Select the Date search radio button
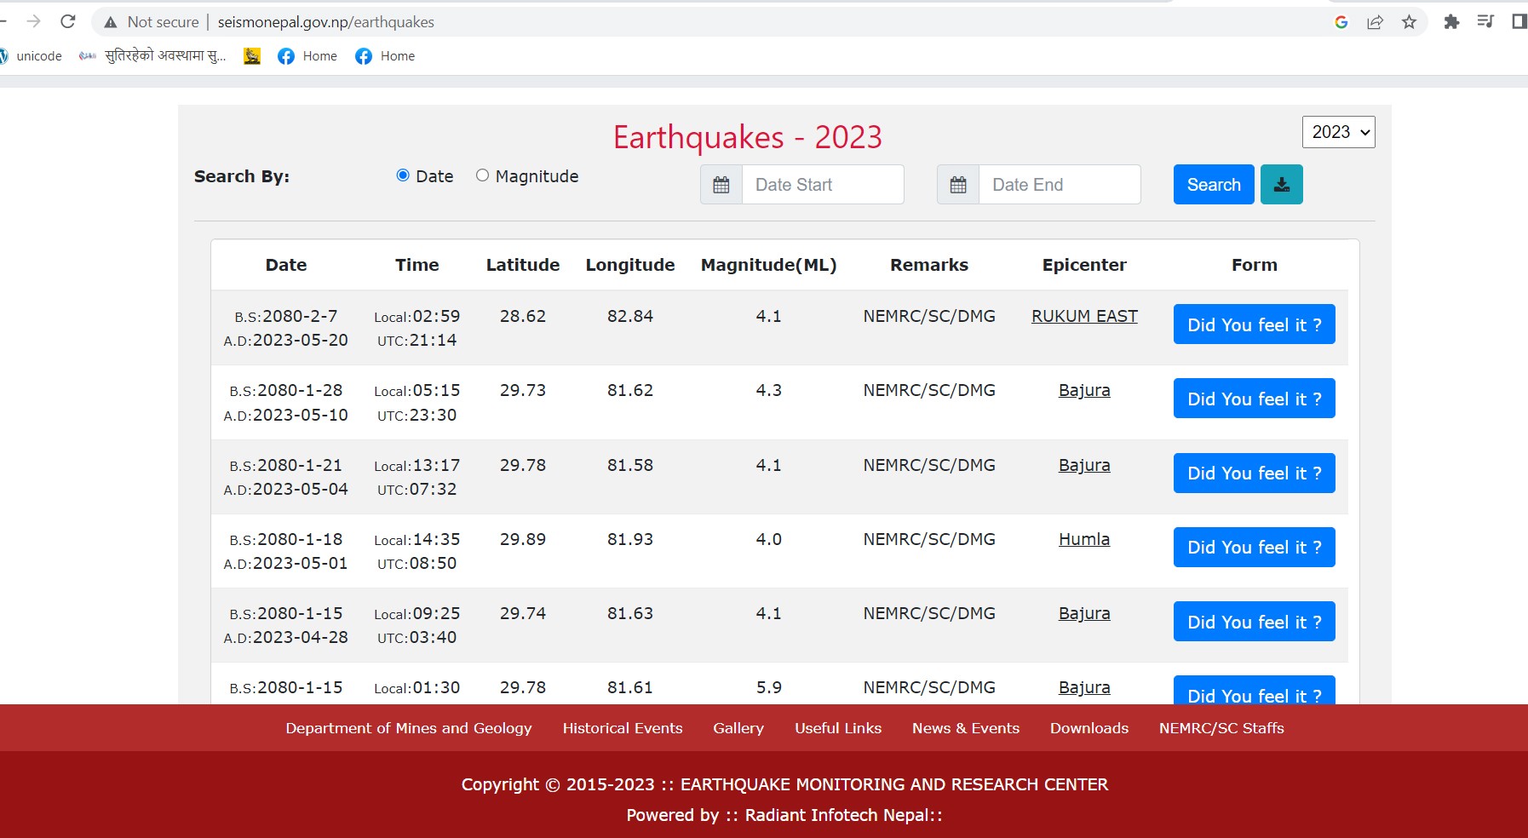This screenshot has width=1528, height=838. (403, 175)
